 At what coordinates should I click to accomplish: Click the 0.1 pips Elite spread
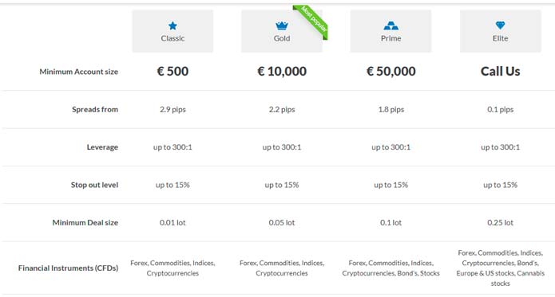(500, 109)
